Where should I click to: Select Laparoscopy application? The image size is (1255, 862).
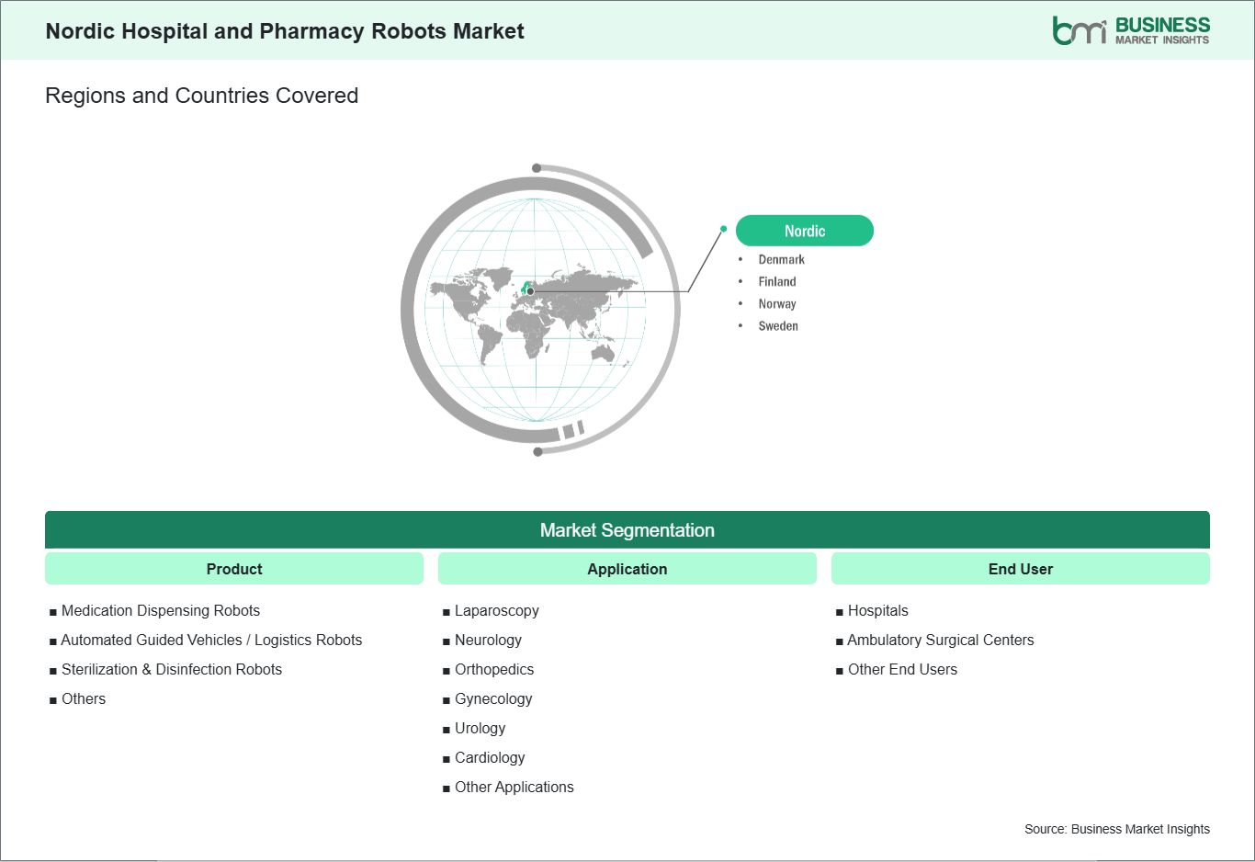pyautogui.click(x=497, y=611)
